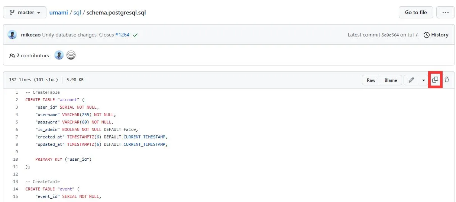Click "is_admin" BOOLEAN code line

(x=87, y=129)
